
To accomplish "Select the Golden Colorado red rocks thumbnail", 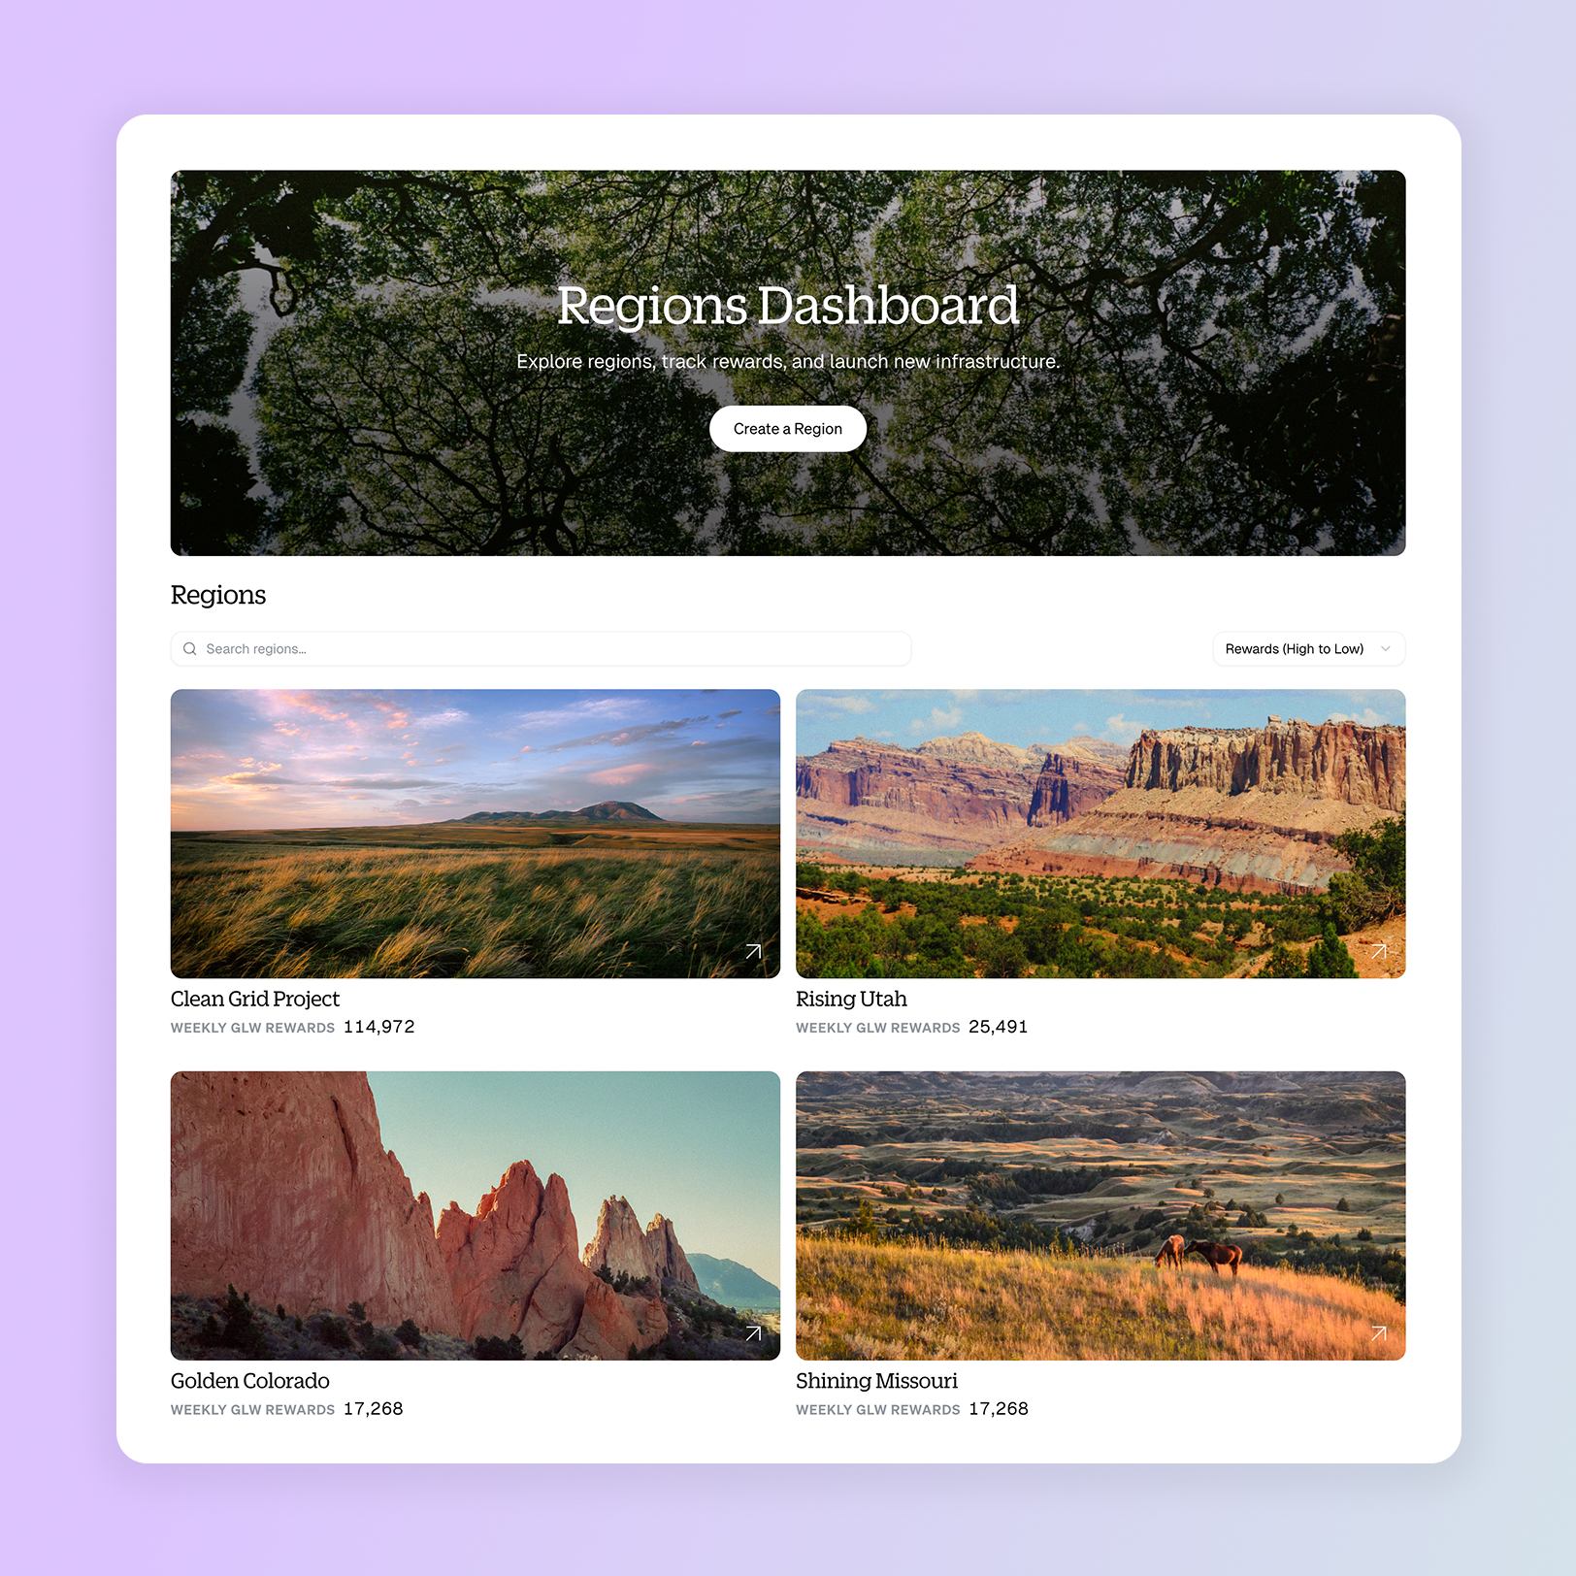I will coord(475,1215).
